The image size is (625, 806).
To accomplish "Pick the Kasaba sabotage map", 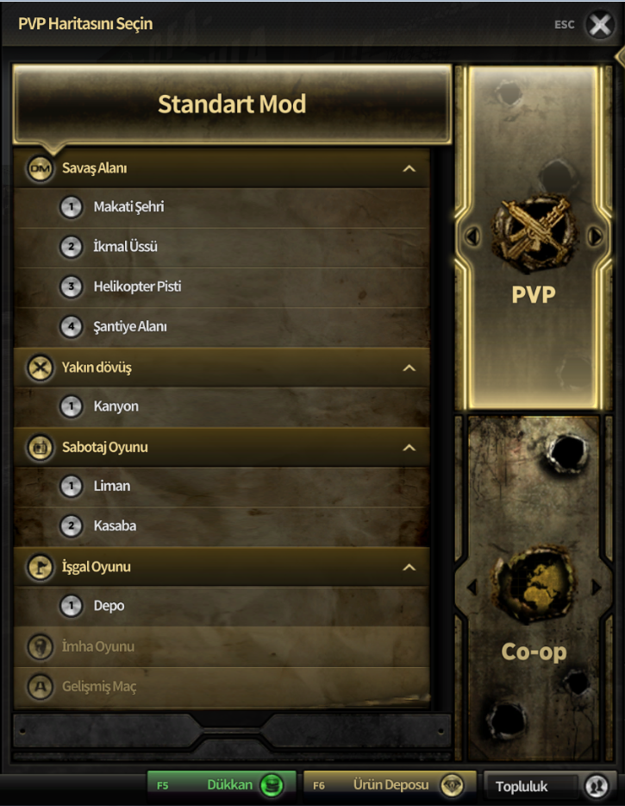I will click(x=115, y=526).
